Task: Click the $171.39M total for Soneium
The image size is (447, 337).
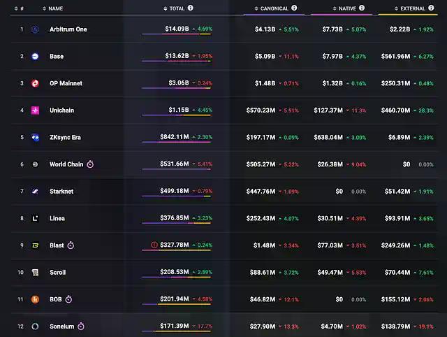Action: 174,326
